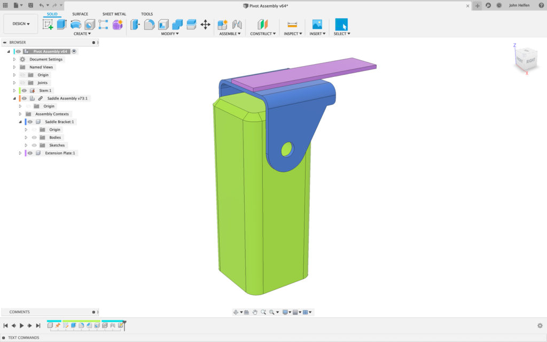The width and height of the screenshot is (547, 342).
Task: Open the Hole tool
Action: click(x=90, y=24)
